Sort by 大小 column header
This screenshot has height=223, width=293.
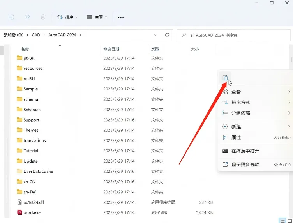coord(195,49)
